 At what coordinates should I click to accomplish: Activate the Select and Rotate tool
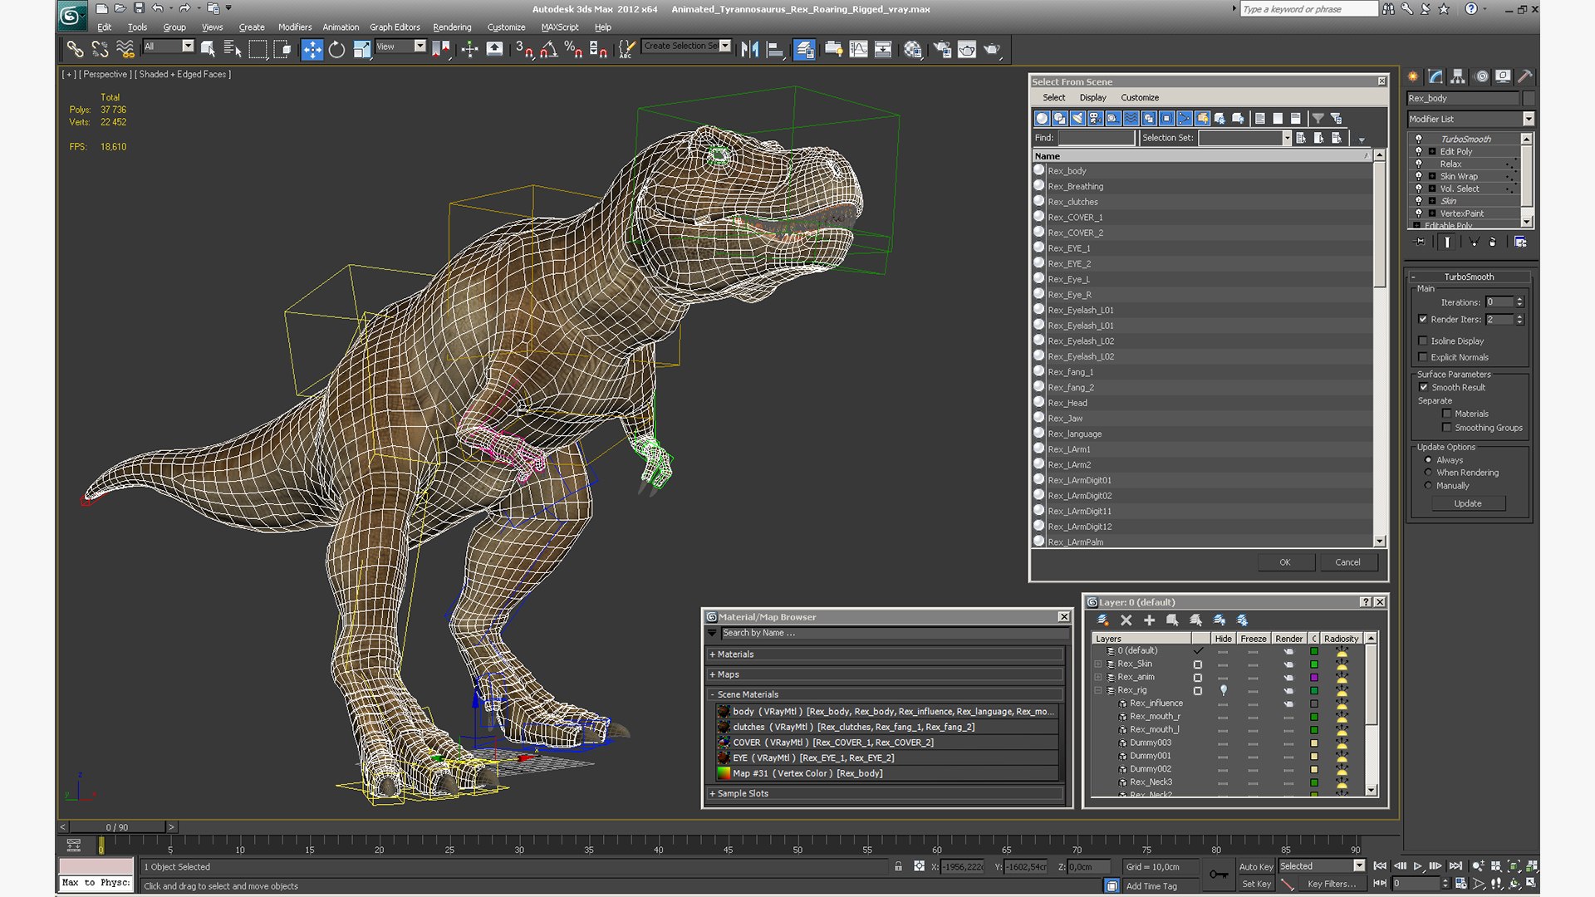pos(336,49)
